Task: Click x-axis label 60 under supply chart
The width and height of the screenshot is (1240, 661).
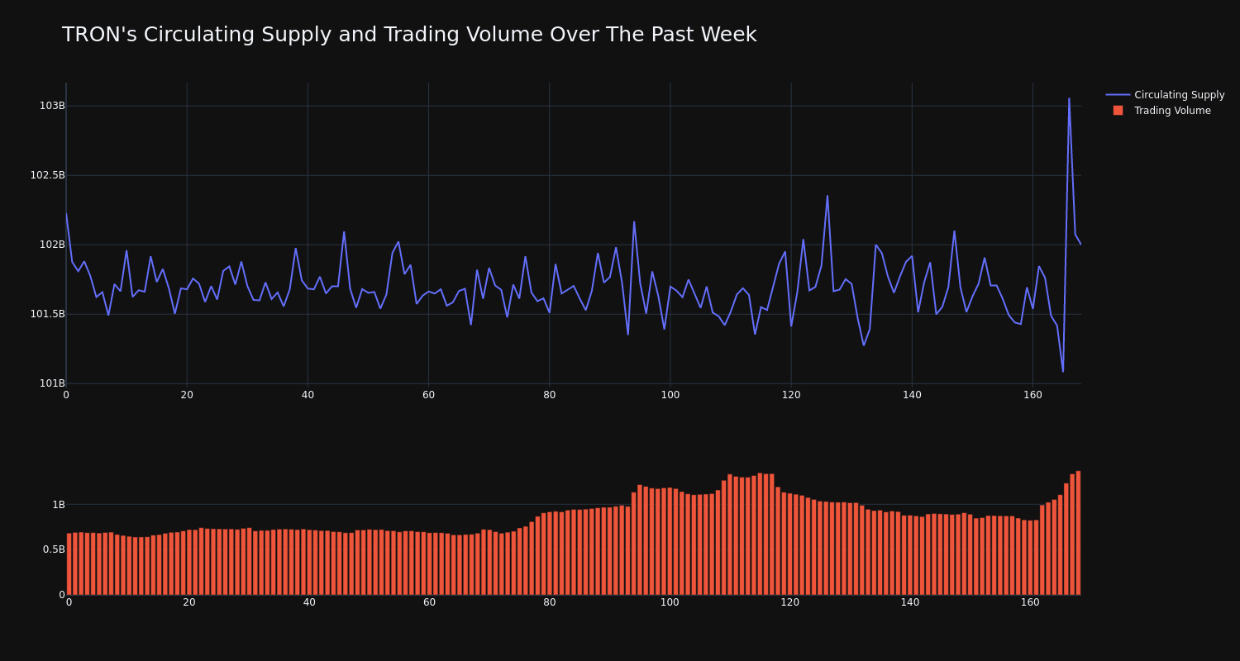Action: [x=428, y=395]
